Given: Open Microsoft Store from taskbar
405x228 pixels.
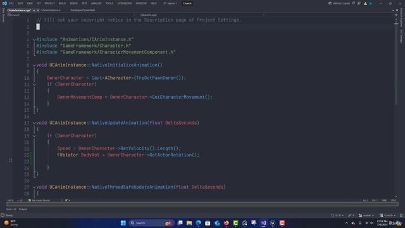Looking at the screenshot, I should point(208,223).
